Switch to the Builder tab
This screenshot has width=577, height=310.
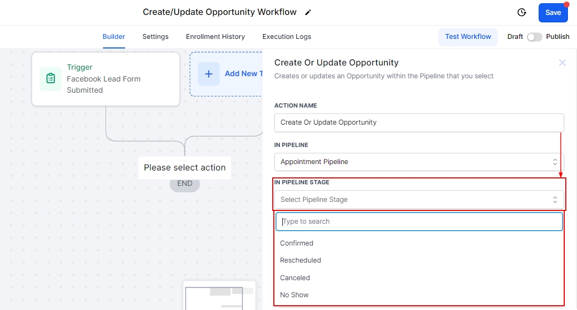point(114,37)
